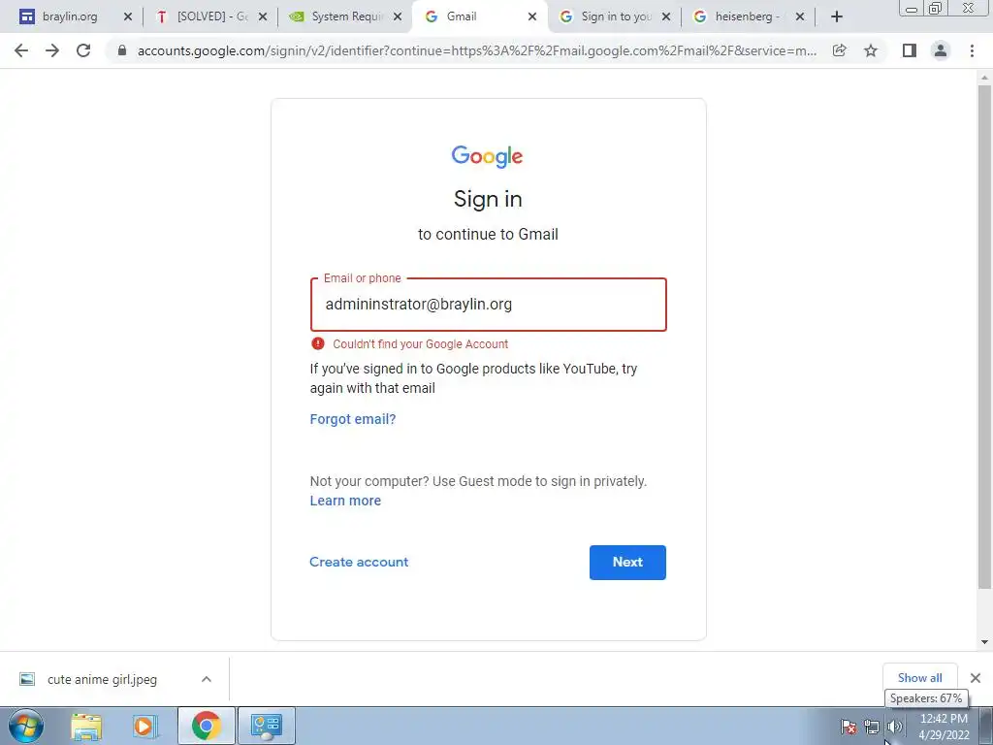Click the address bar URL
This screenshot has width=993, height=745.
coord(476,50)
